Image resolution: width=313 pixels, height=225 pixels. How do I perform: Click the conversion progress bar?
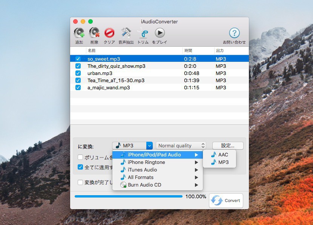(128, 196)
